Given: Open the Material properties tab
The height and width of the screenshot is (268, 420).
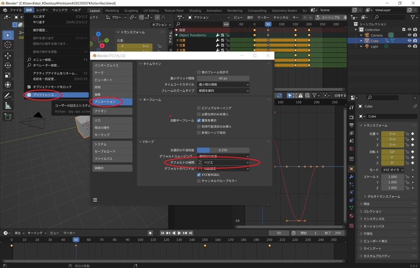Looking at the screenshot, I should (351, 216).
